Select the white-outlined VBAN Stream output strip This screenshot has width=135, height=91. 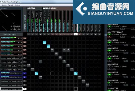[x=76, y=28]
